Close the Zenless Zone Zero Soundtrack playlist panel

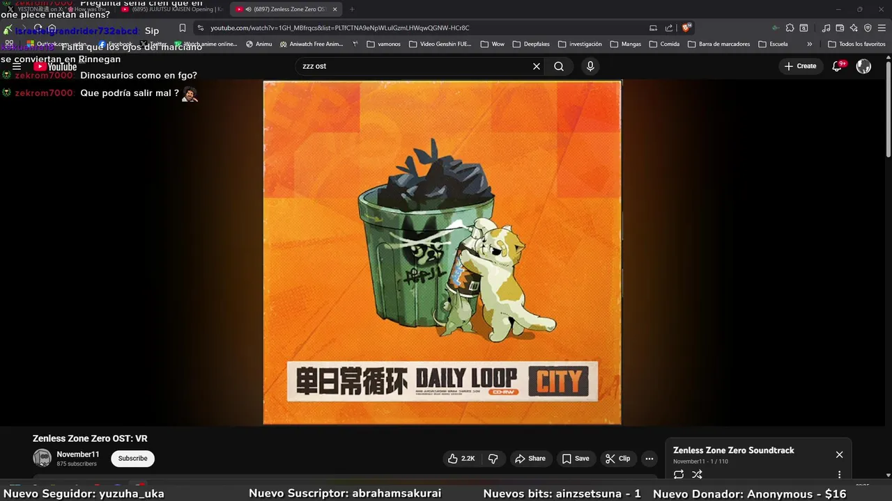pos(839,454)
